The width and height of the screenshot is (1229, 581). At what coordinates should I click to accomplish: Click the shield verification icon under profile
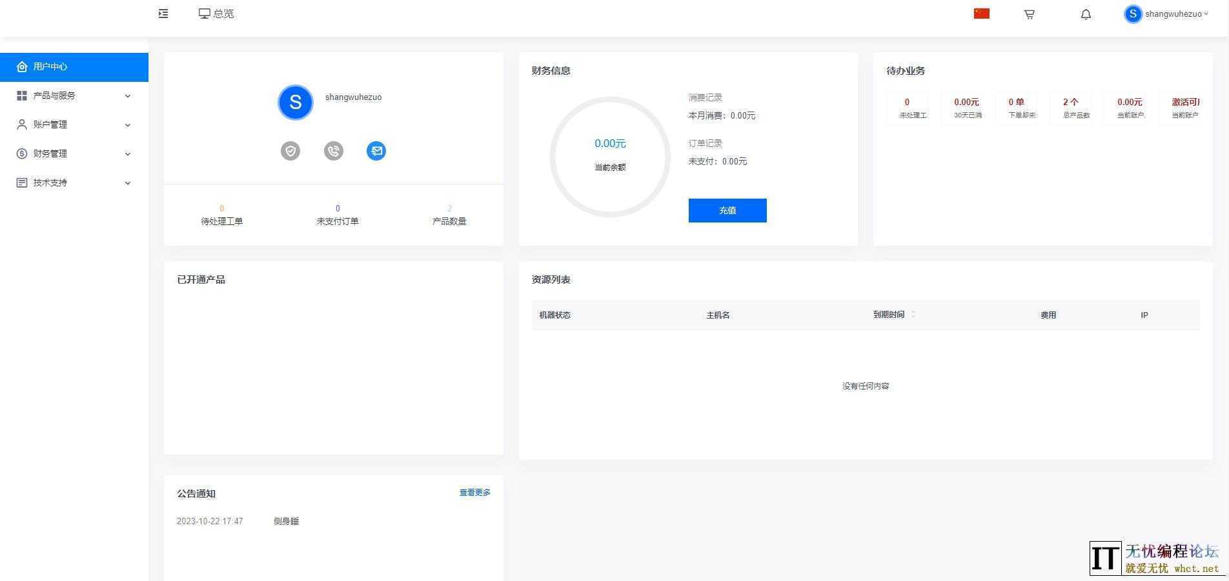pos(290,151)
